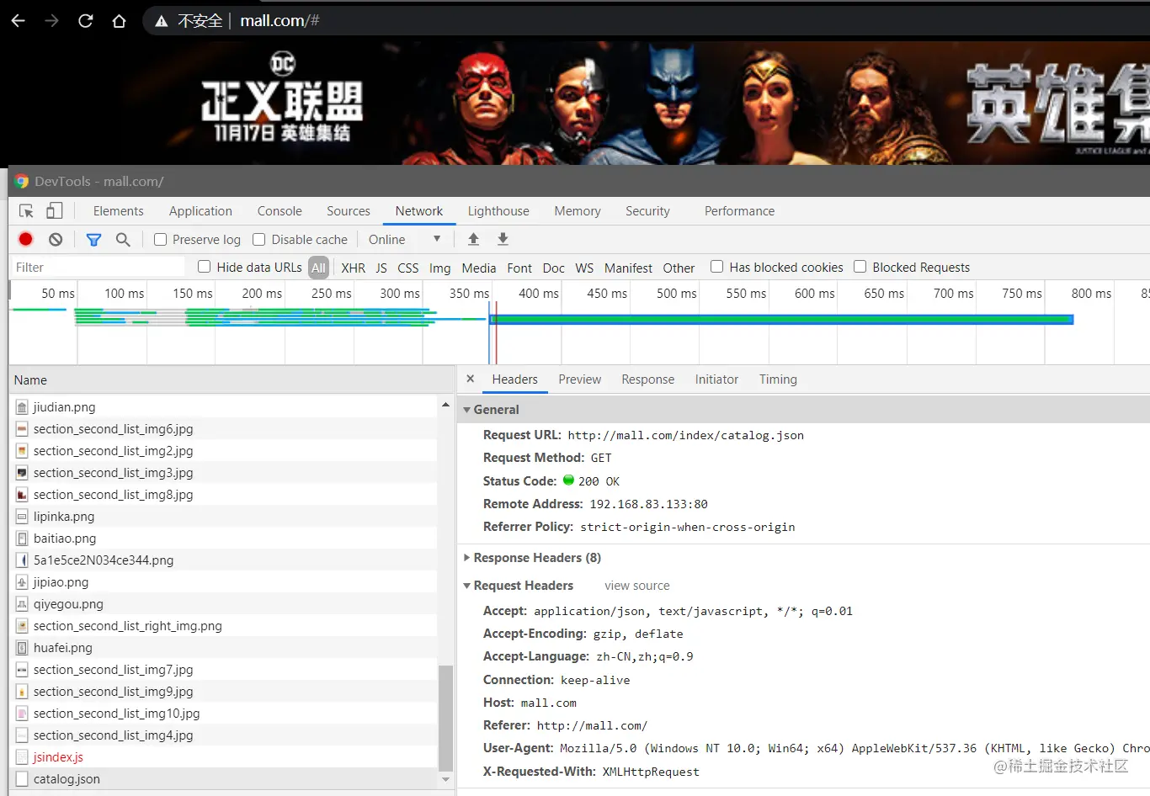Click view source for request headers
1150x796 pixels.
(637, 586)
